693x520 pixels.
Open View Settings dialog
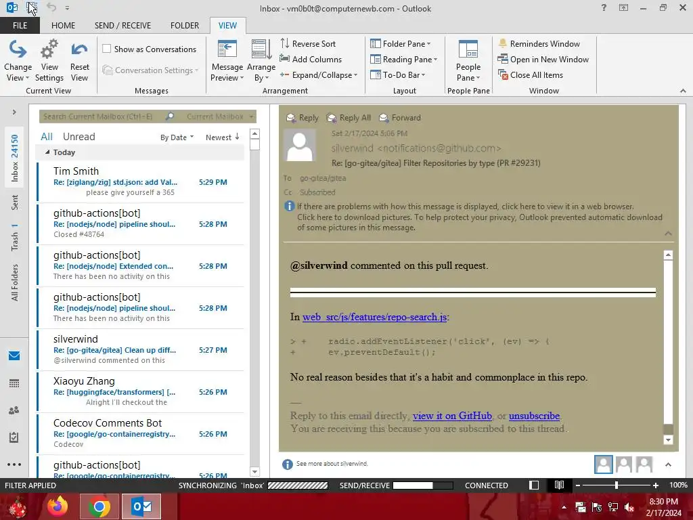tap(49, 61)
